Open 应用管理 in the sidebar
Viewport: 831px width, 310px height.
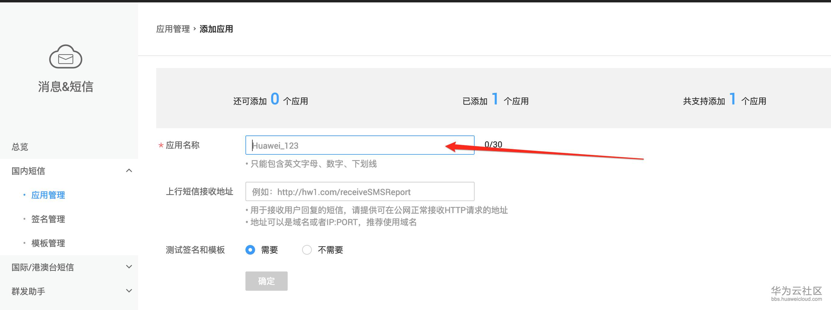tap(48, 195)
